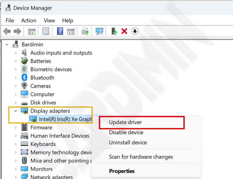The height and width of the screenshot is (179, 233).
Task: Click the Intel Iris Xe device icon
Action: pyautogui.click(x=33, y=119)
